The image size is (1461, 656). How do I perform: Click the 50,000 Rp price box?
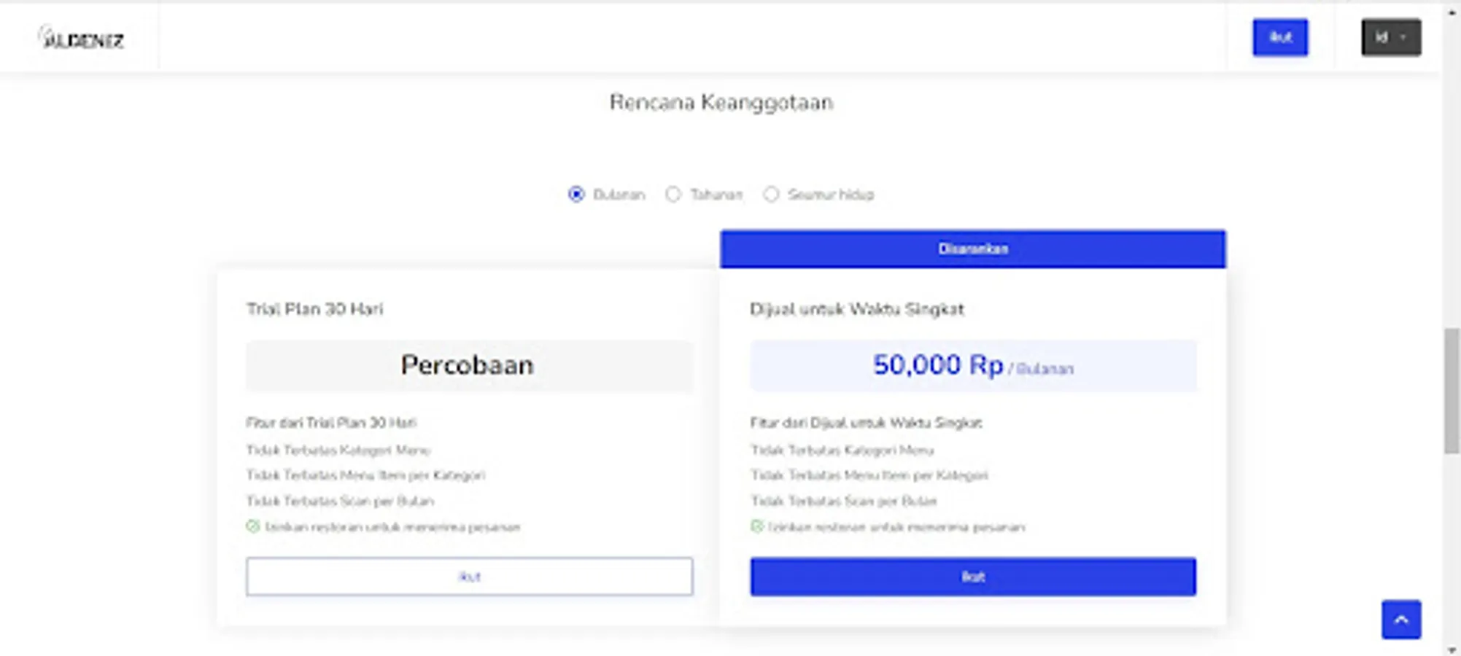972,365
